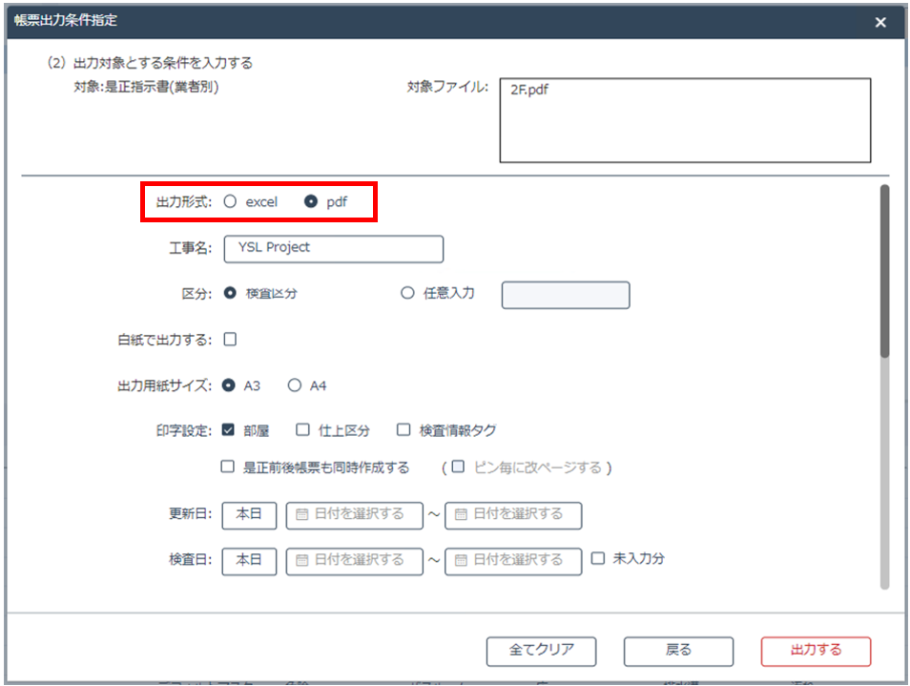Image resolution: width=910 pixels, height=686 pixels.
Task: Enable the 白紙で出力する checkbox
Action: tap(230, 339)
